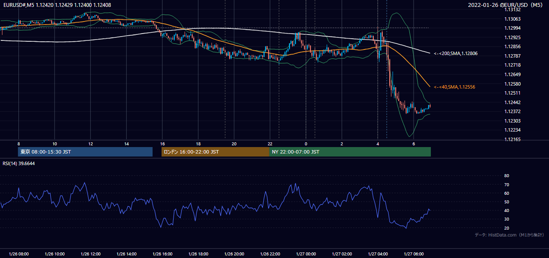Click hour label 12 under the price chart
This screenshot has width=549, height=258.
pyautogui.click(x=90, y=144)
